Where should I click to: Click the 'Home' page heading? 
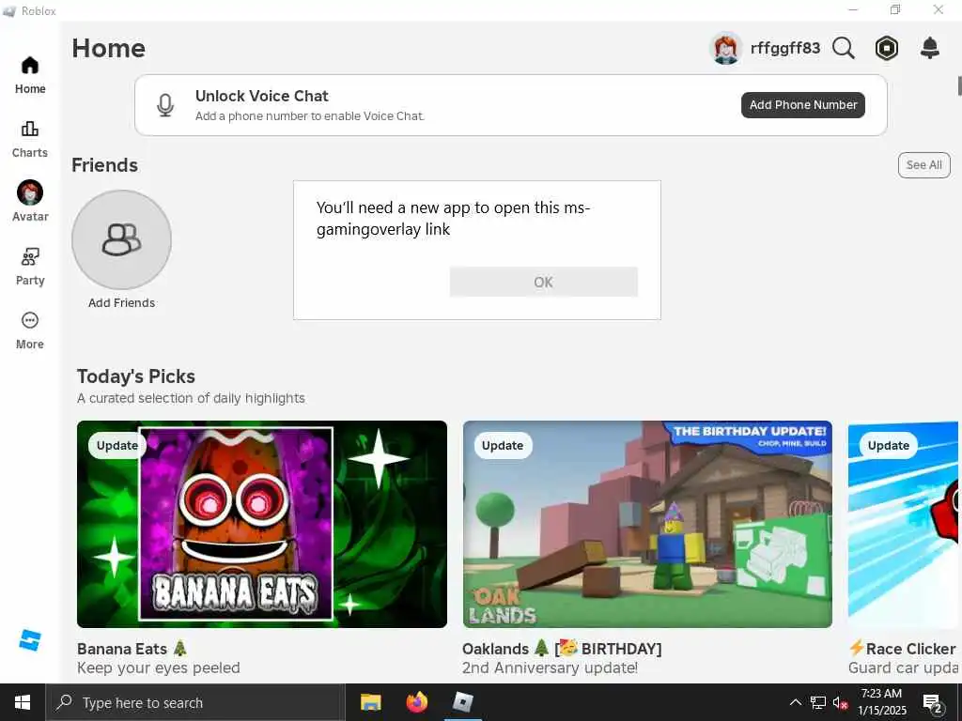click(x=109, y=49)
